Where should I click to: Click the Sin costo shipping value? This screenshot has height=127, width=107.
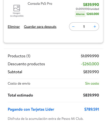(92, 84)
